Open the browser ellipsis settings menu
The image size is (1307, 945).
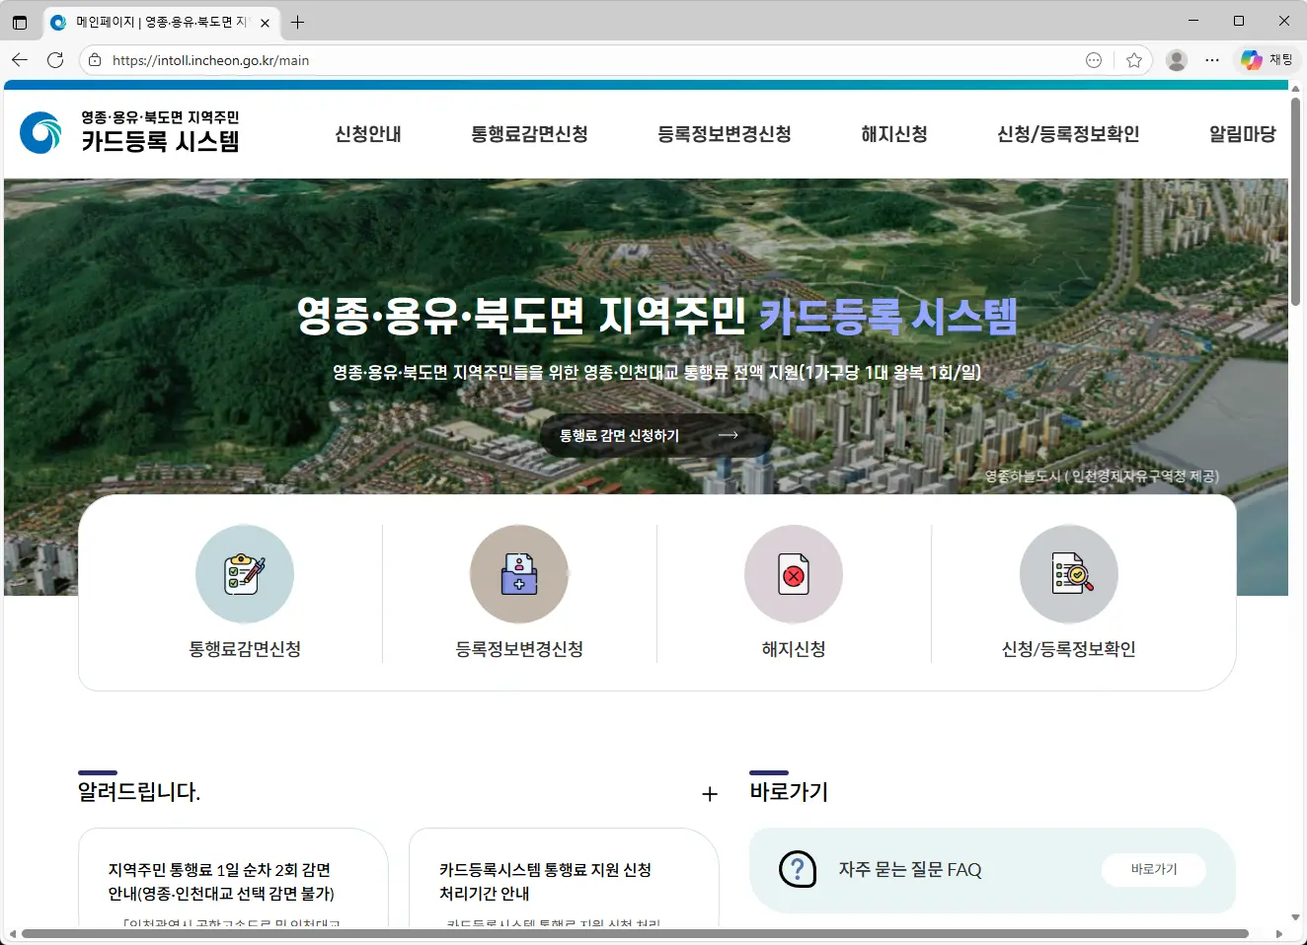coord(1212,59)
